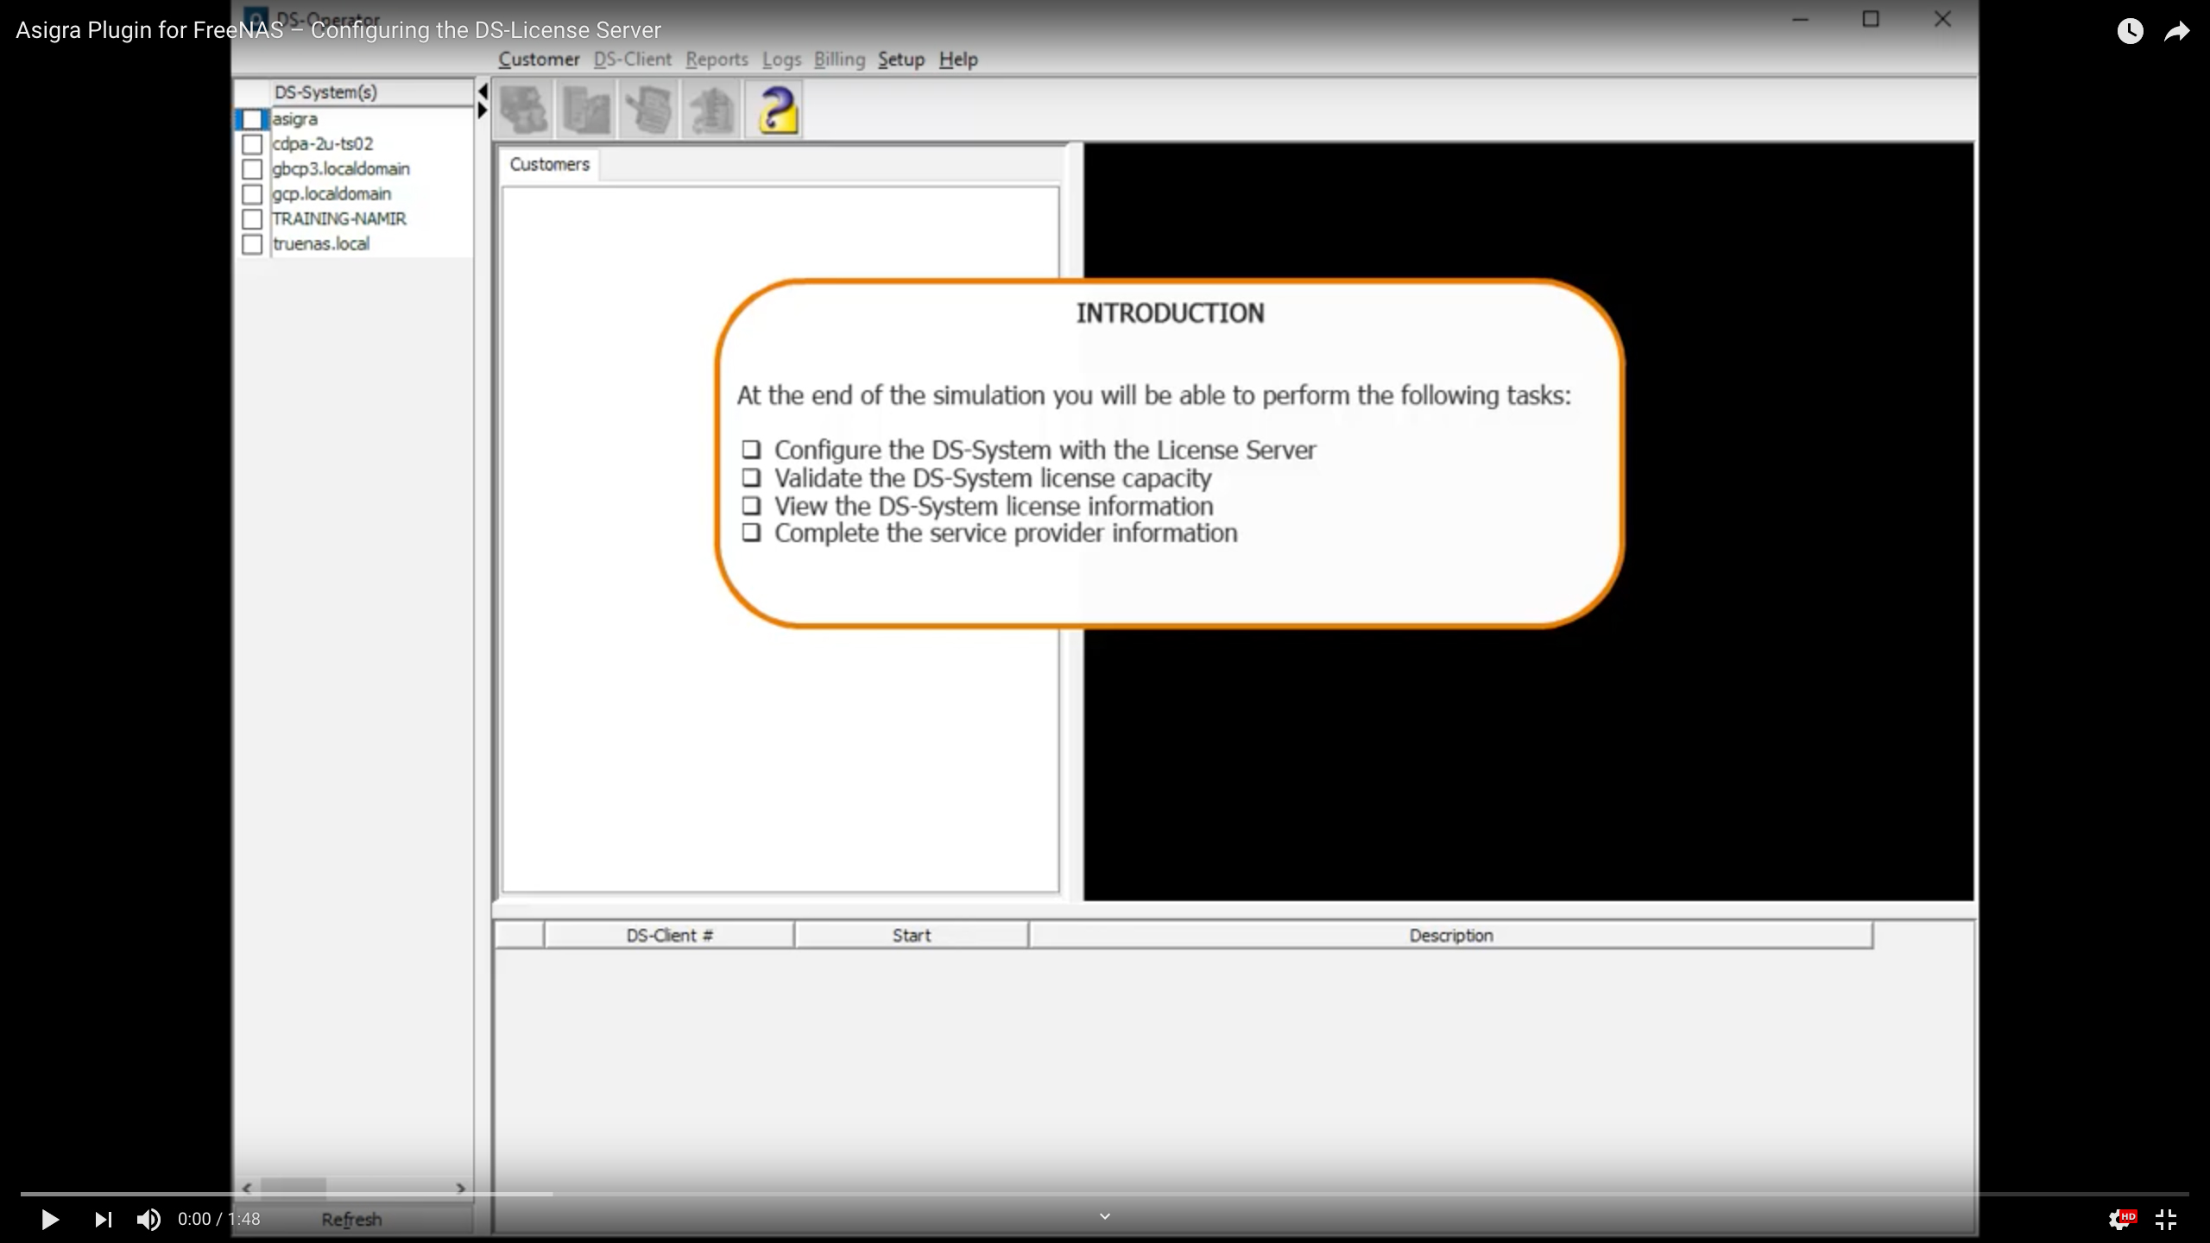Select the asigra system name

coord(295,119)
